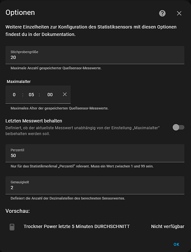
Task: Click the Vorschau heading
Action: (x=18, y=211)
